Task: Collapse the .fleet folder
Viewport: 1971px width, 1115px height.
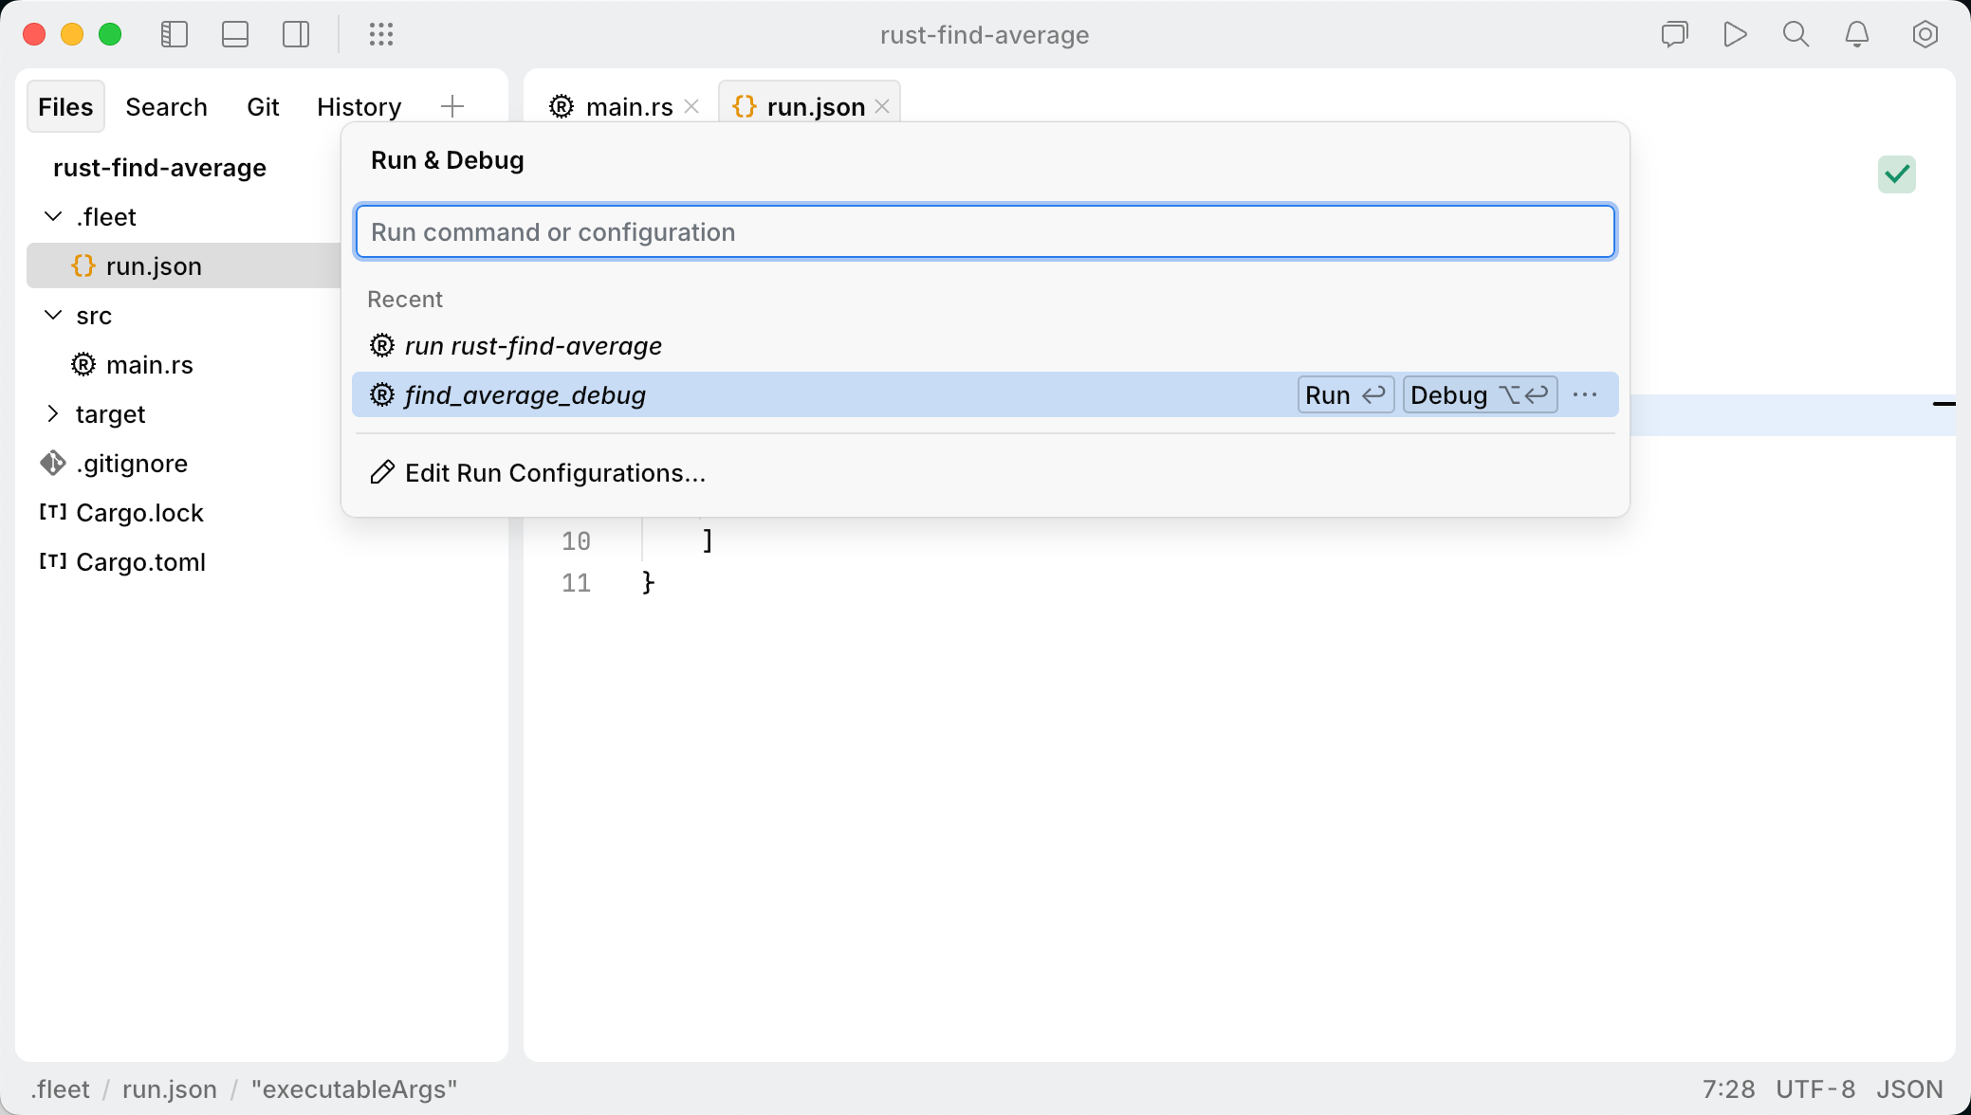Action: (x=52, y=216)
